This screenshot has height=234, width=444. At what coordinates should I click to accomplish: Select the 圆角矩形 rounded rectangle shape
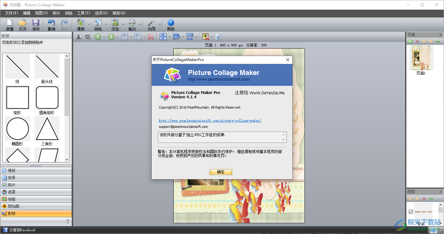(47, 97)
